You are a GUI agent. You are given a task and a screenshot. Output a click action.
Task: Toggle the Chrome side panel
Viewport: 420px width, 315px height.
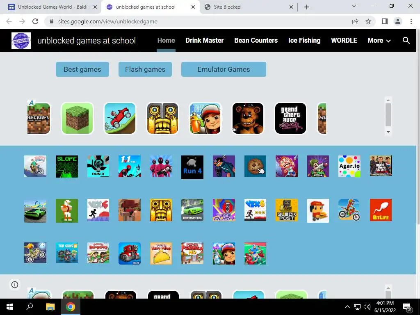(x=385, y=21)
